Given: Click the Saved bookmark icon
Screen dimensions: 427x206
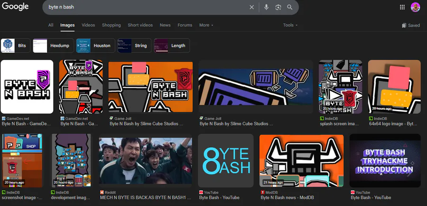Looking at the screenshot, I should [404, 25].
